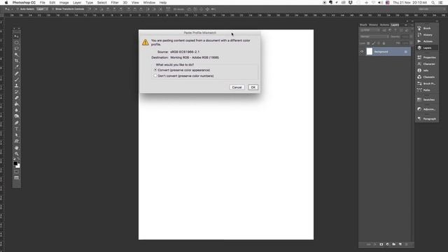Open the layer blend mode dropdown

[374, 36]
